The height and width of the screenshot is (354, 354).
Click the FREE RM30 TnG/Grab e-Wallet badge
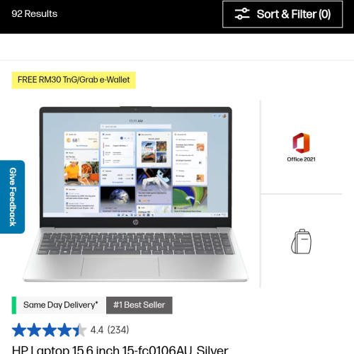[74, 80]
